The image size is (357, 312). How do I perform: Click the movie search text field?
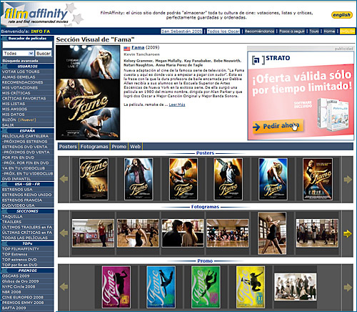pos(27,45)
